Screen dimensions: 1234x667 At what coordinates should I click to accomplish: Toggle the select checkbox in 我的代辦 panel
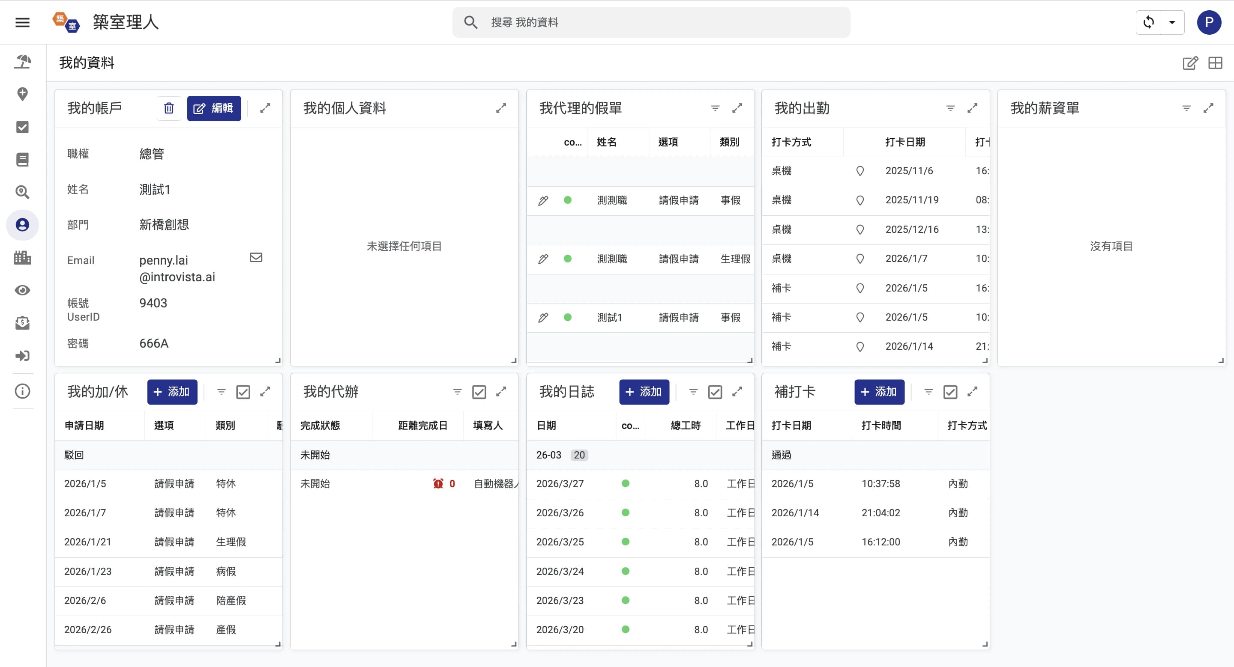[479, 392]
